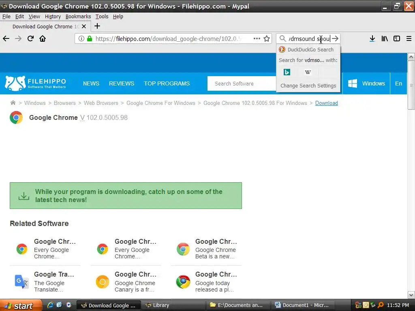Click the downloading tech news banner
415x311 pixels.
click(126, 196)
